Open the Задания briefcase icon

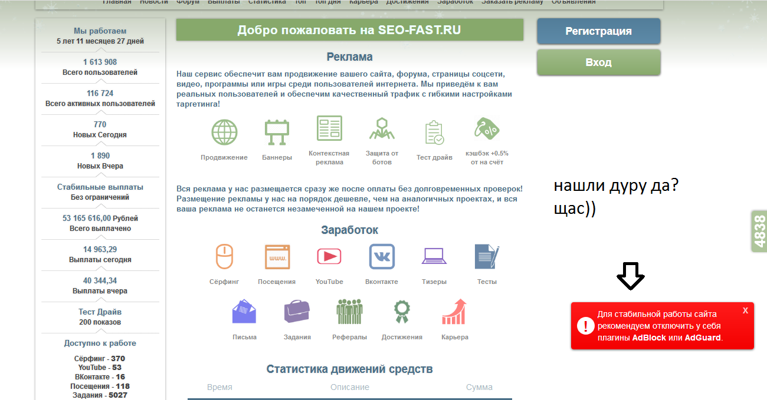297,312
